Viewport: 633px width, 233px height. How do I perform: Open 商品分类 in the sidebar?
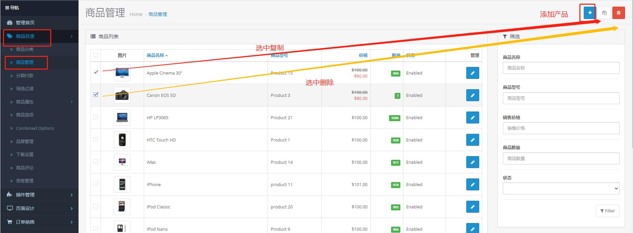[x=25, y=49]
